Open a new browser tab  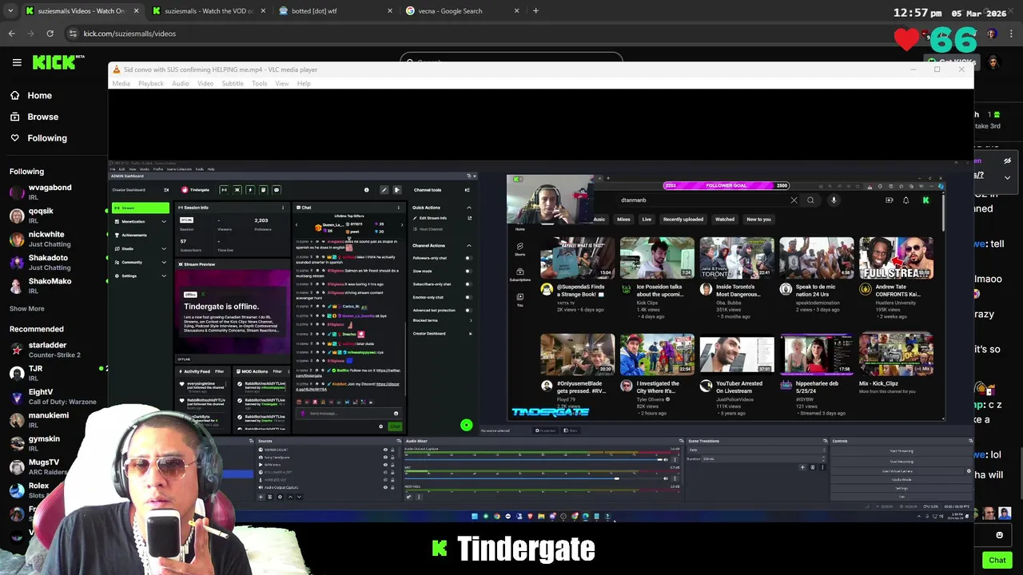pos(535,11)
